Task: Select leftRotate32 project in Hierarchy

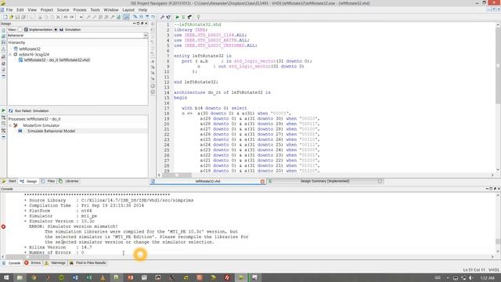Action: pyautogui.click(x=30, y=49)
